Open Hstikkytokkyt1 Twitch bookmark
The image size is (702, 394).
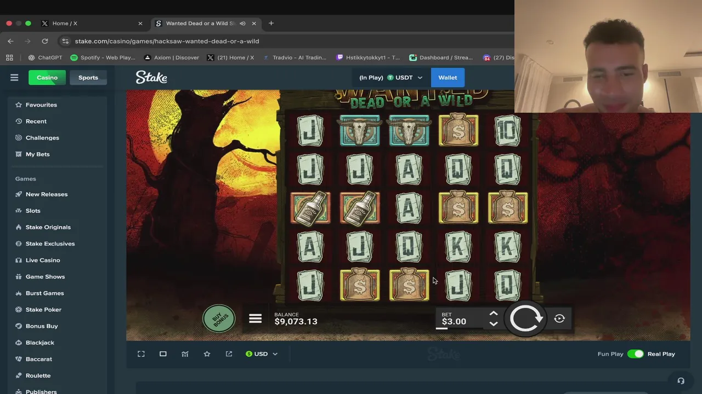[368, 57]
